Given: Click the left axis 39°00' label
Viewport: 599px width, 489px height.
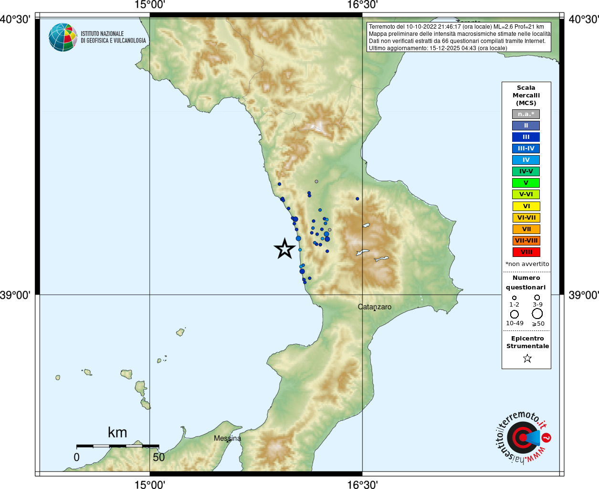Looking at the screenshot, I should click(15, 295).
